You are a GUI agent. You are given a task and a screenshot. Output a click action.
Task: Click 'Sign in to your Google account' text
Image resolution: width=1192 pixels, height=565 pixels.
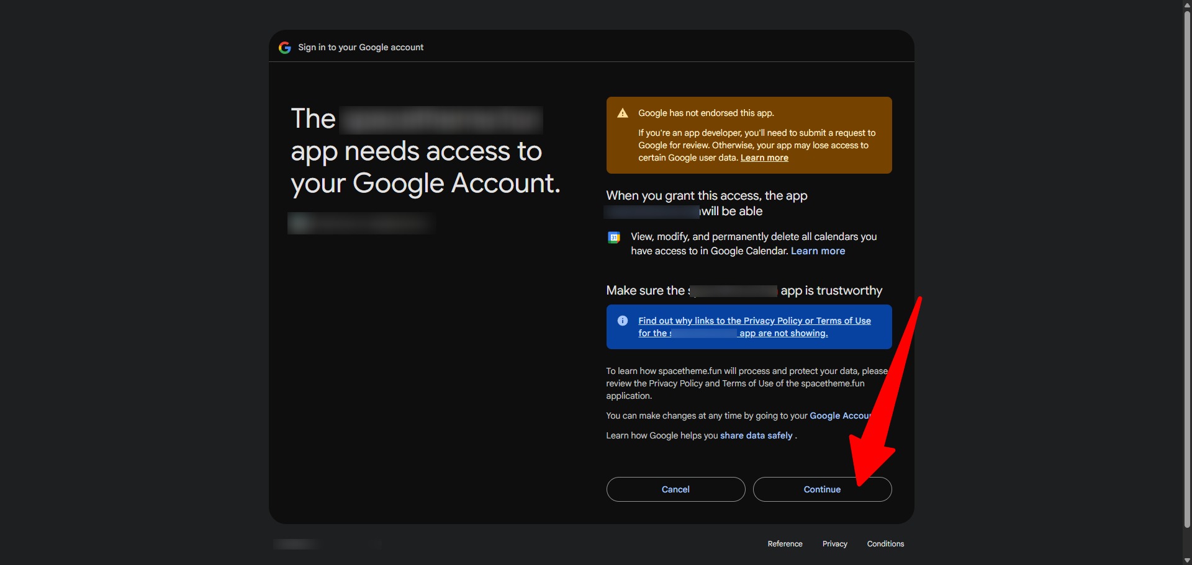(x=361, y=48)
